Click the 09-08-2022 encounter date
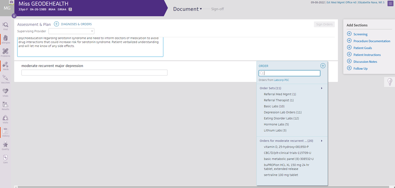This screenshot has width=395, height=188. (318, 3)
